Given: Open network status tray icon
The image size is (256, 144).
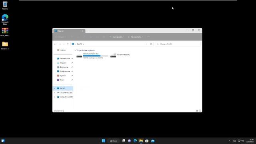Looking at the screenshot, I should tap(239, 141).
